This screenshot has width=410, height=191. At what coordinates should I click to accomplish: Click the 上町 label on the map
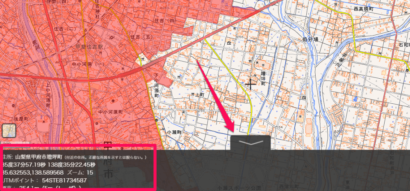click(x=200, y=95)
